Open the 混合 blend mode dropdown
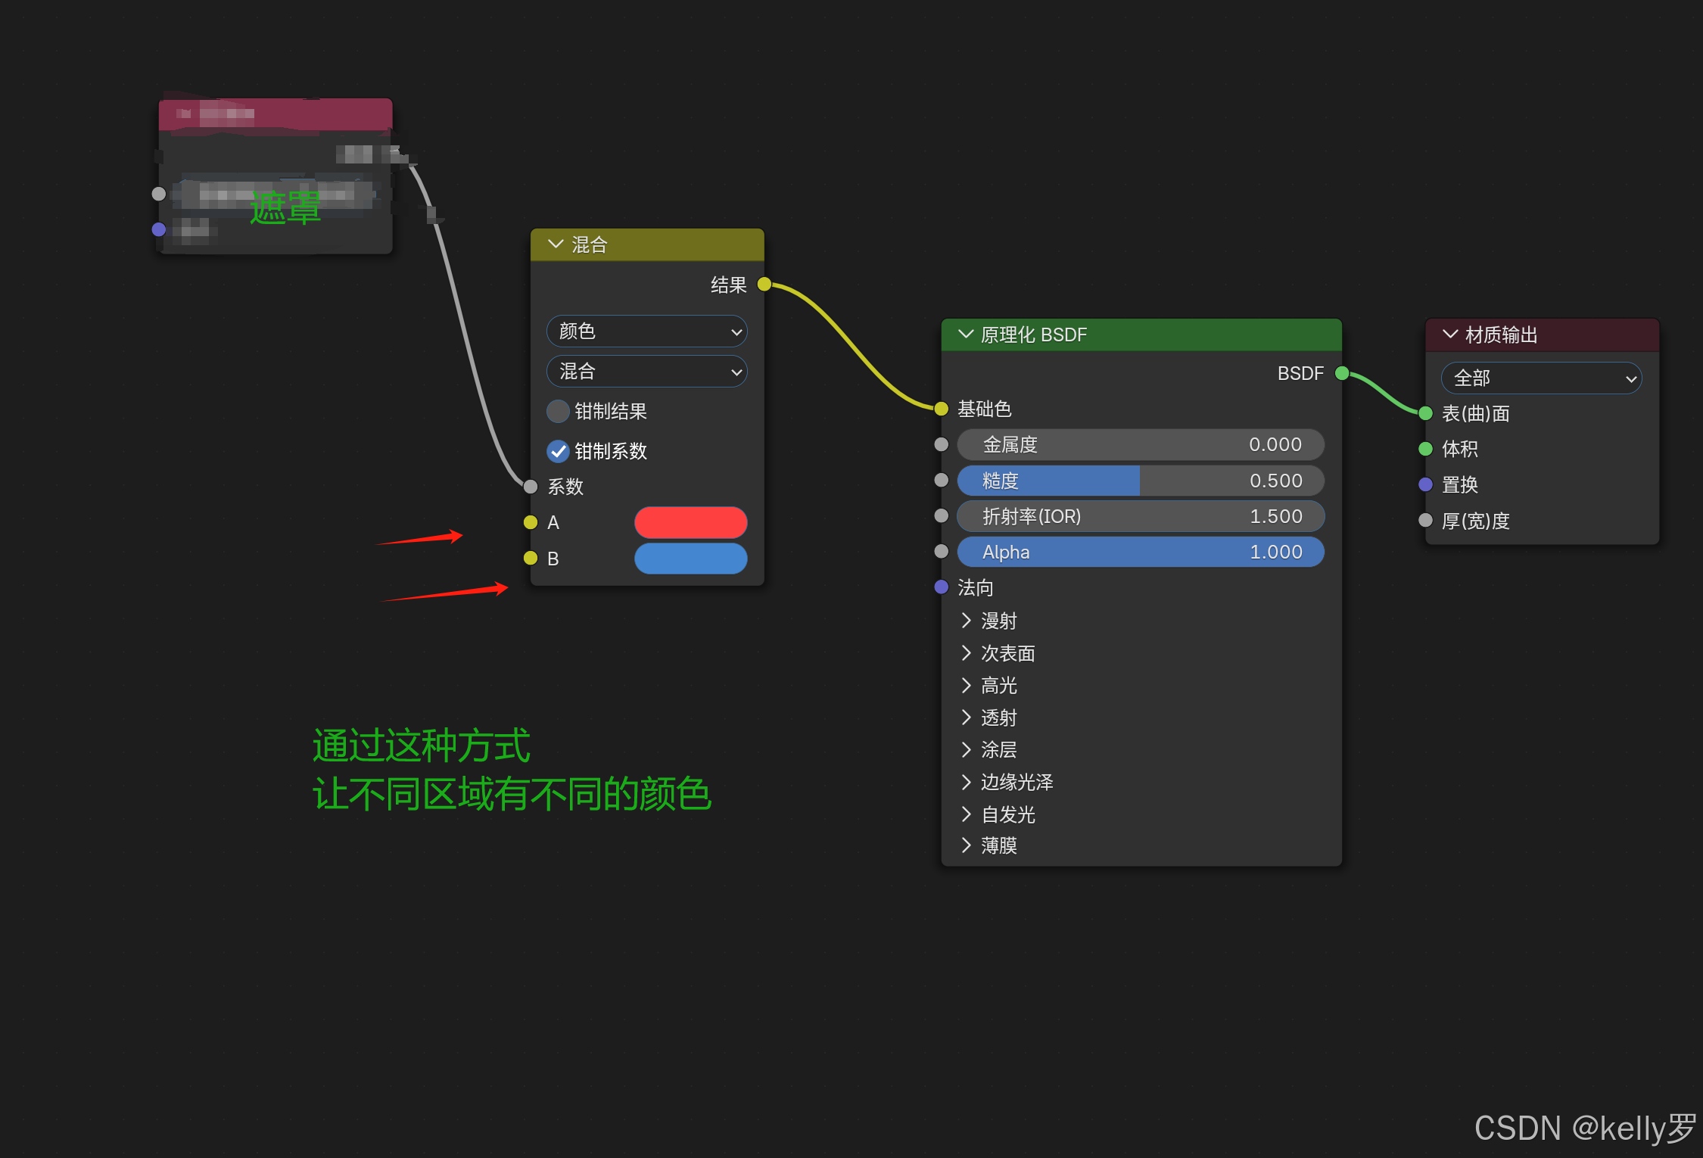Image resolution: width=1703 pixels, height=1158 pixels. (646, 372)
